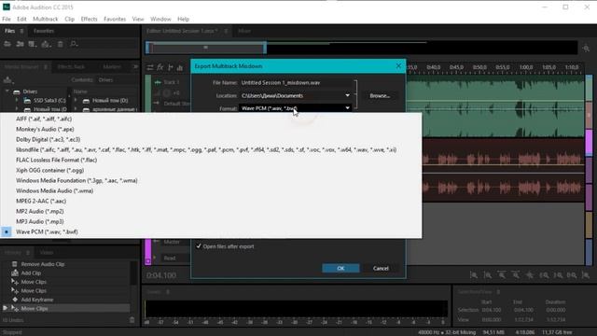Click the New File icon in Files panel
The width and height of the screenshot is (597, 336).
point(33,44)
